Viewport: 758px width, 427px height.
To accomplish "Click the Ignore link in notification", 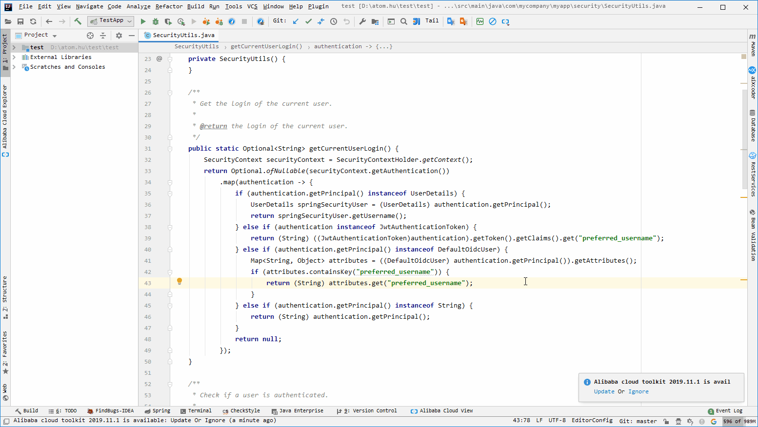I will 638,391.
